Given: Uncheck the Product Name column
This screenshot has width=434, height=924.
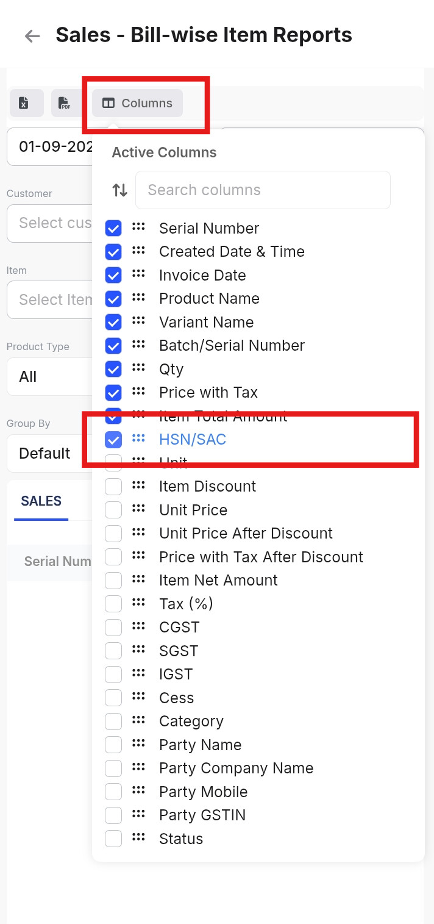Looking at the screenshot, I should (x=113, y=299).
